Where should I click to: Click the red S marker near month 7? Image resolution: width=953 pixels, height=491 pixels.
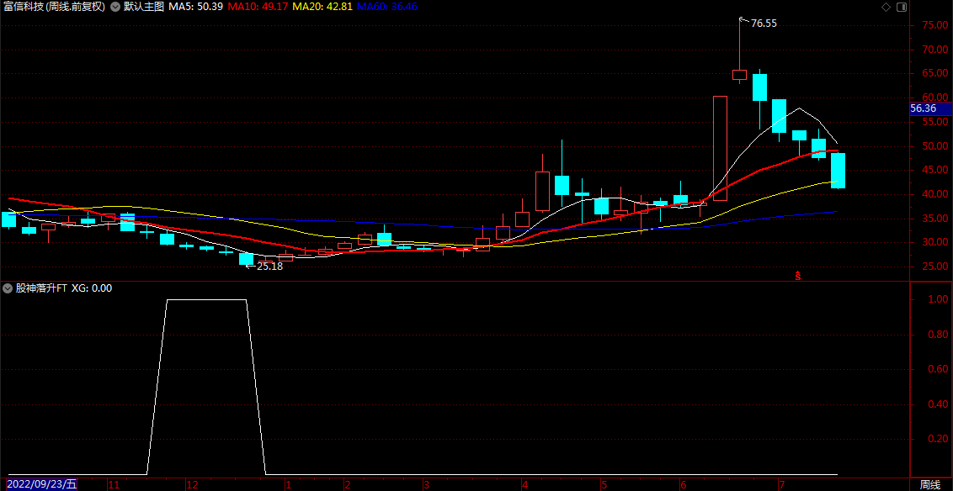tap(798, 276)
